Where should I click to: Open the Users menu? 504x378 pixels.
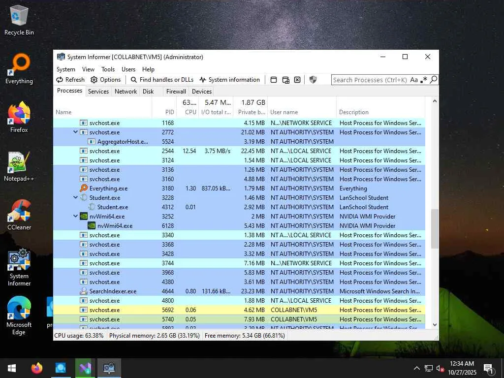coord(128,69)
